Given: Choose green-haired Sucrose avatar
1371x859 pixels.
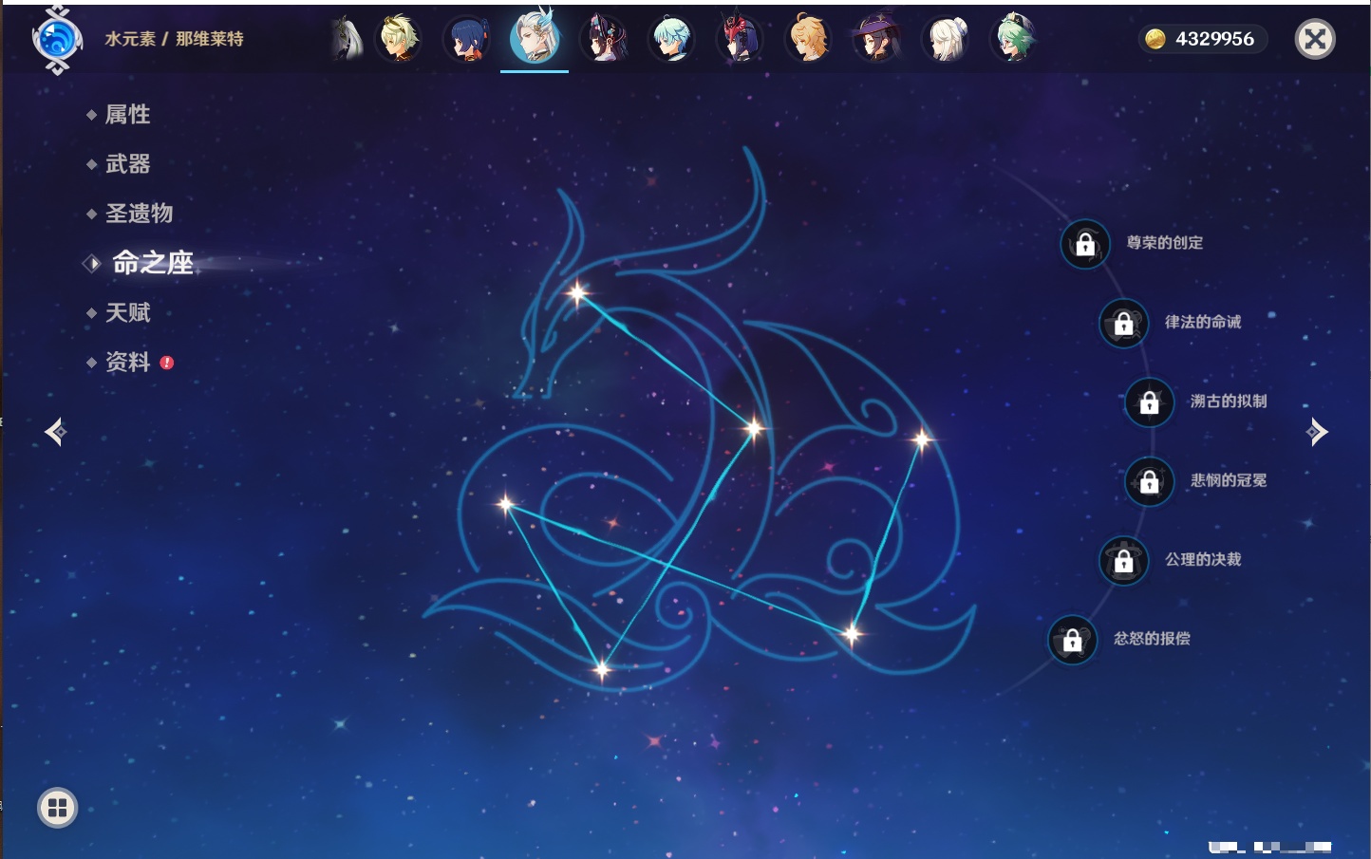Looking at the screenshot, I should click(1012, 39).
